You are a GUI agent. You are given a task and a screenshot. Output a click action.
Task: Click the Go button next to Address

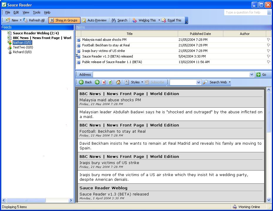coord(261,75)
